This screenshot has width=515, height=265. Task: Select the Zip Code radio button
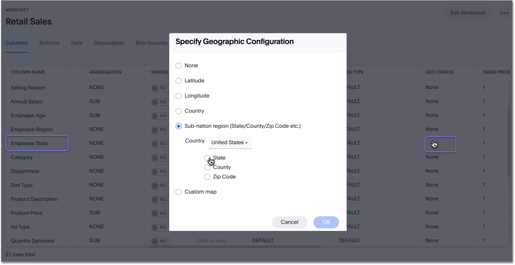pyautogui.click(x=207, y=177)
